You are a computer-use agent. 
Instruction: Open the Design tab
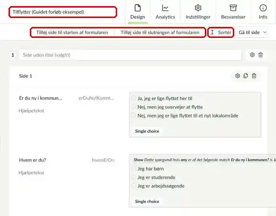click(138, 12)
